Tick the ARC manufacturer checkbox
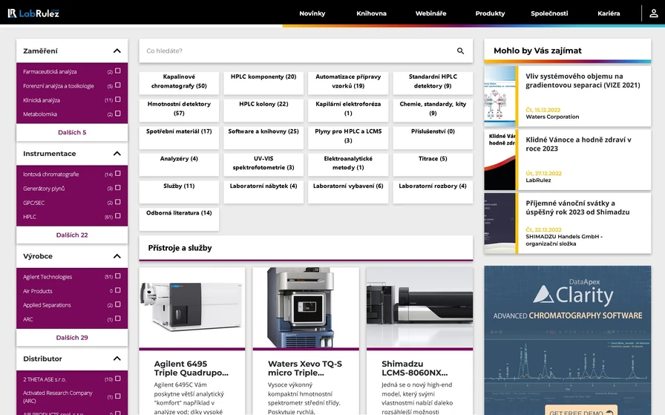 (x=118, y=318)
